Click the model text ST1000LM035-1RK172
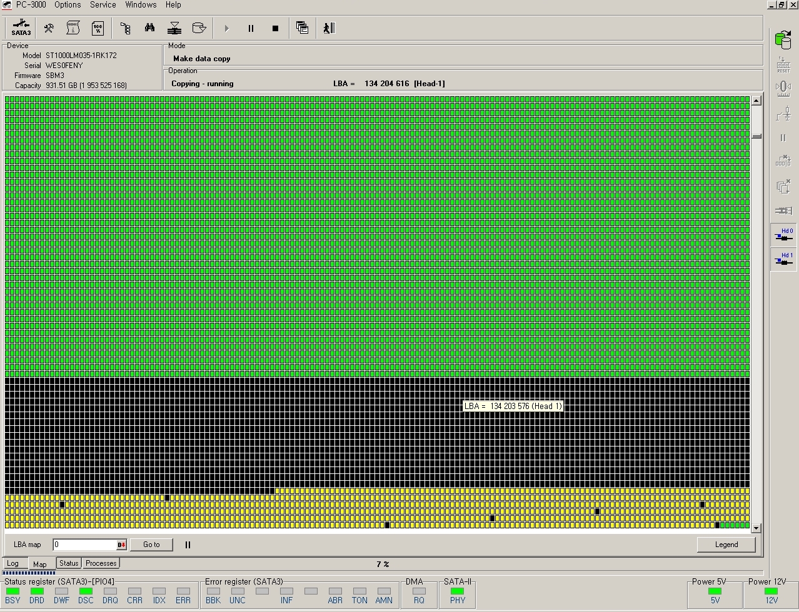The height and width of the screenshot is (612, 799). [x=81, y=56]
